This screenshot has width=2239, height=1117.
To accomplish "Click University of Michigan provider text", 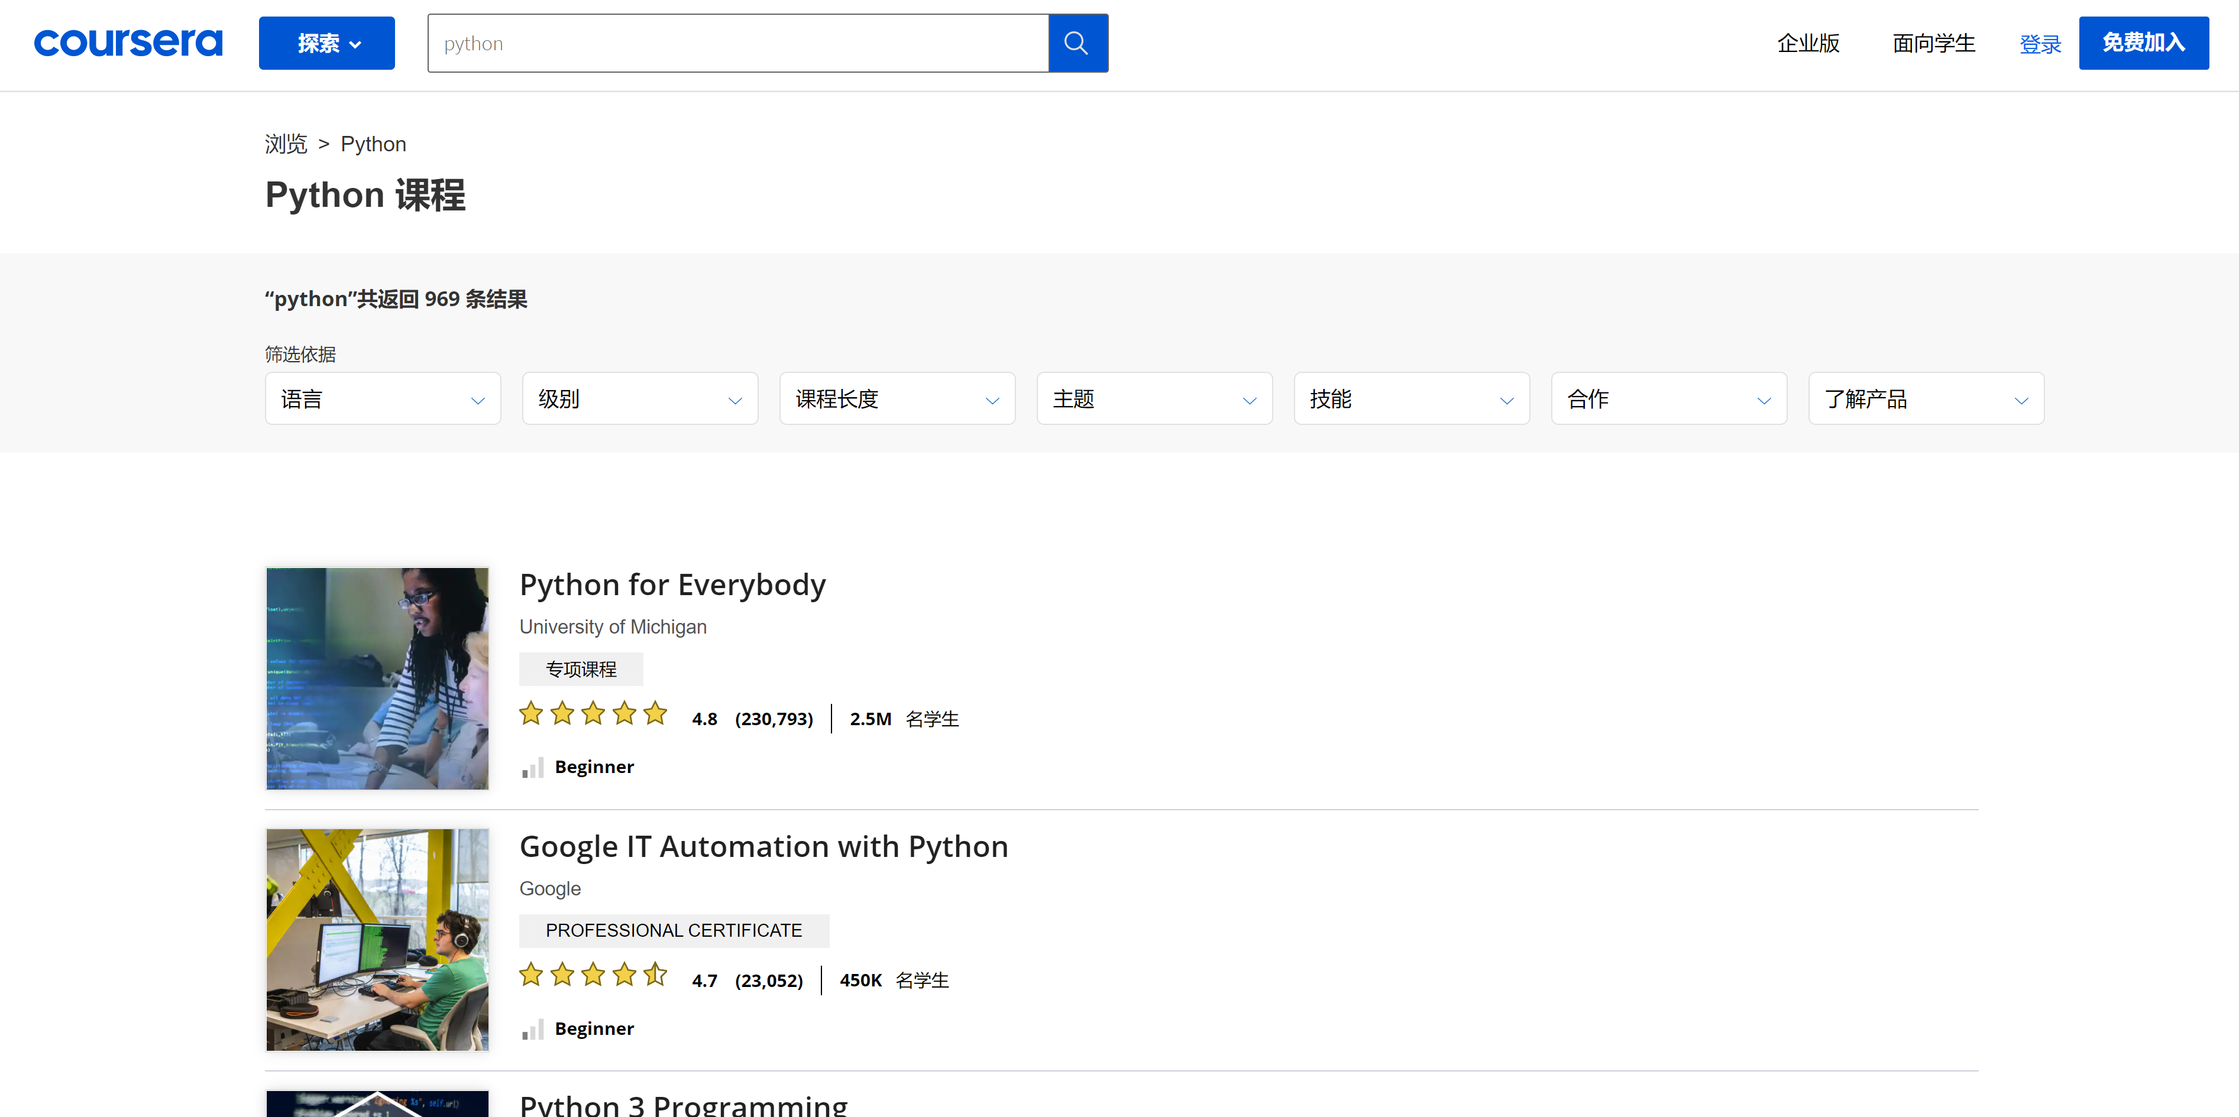I will (x=613, y=626).
